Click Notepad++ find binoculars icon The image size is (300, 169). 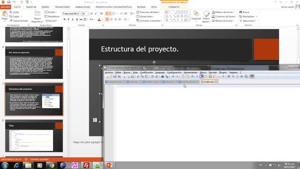click(163, 77)
